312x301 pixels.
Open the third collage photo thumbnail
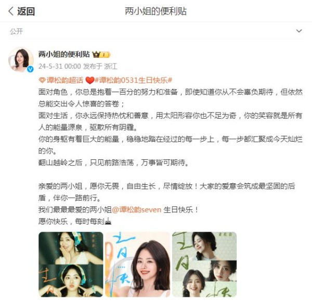(204, 265)
